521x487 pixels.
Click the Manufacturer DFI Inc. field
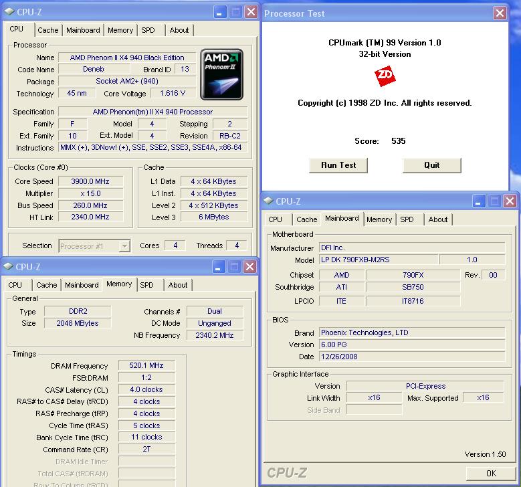[412, 248]
